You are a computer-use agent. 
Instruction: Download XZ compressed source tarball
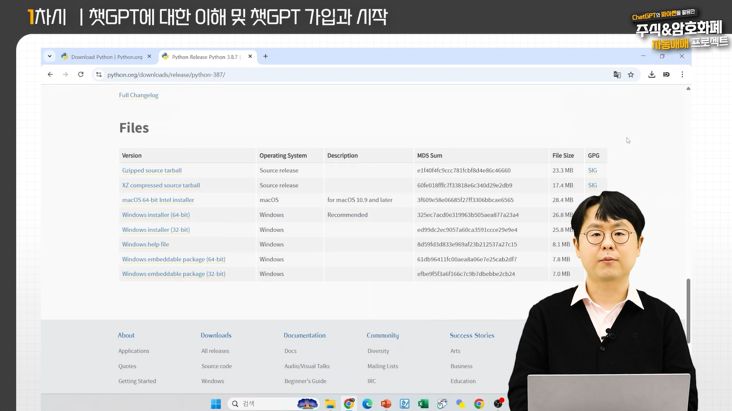pyautogui.click(x=161, y=186)
